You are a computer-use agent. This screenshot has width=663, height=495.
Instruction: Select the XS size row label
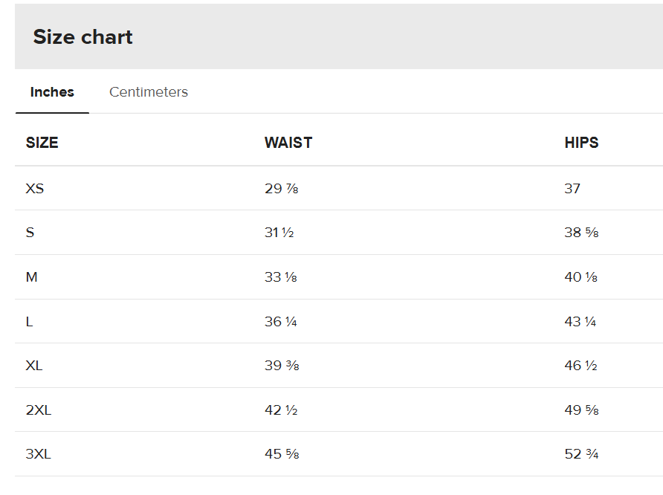(x=35, y=189)
